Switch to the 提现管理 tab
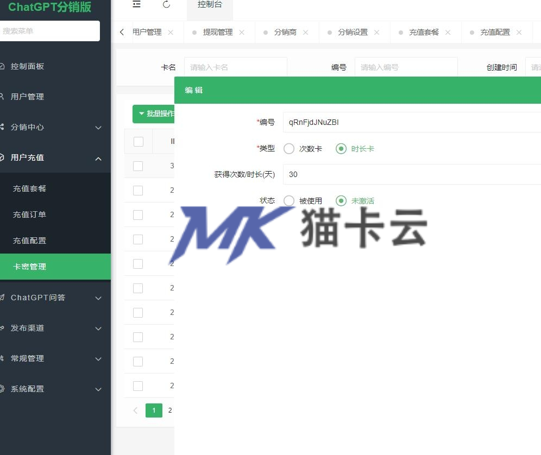Viewport: 541px width, 455px height. click(x=218, y=33)
